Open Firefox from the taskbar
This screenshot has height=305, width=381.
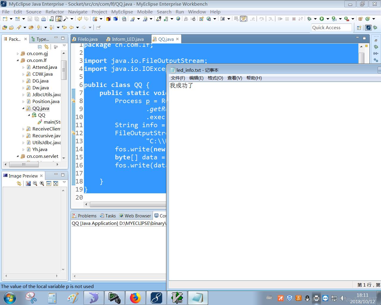coord(135,298)
